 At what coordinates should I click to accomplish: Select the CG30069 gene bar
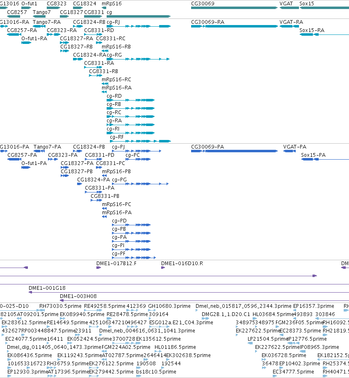click(x=234, y=8)
